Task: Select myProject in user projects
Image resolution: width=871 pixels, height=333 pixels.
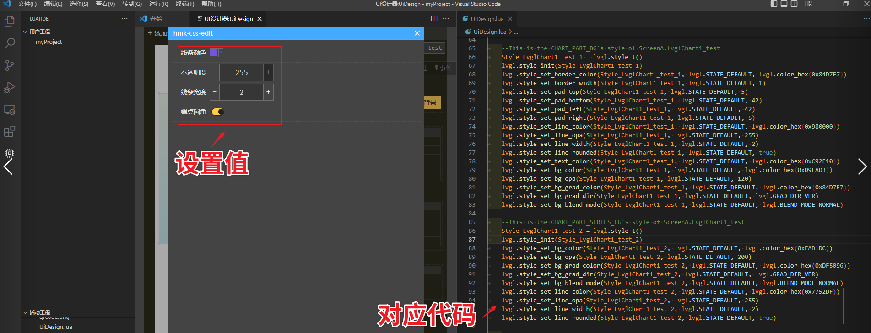Action: [49, 42]
